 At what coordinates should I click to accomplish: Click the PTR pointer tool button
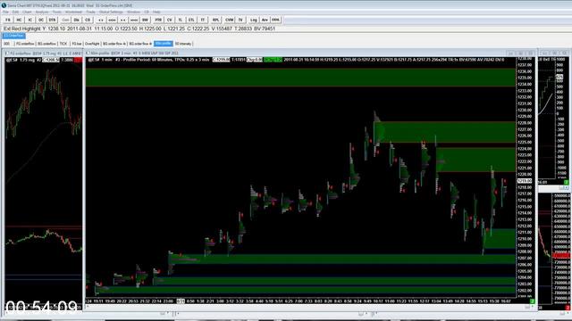(x=158, y=20)
